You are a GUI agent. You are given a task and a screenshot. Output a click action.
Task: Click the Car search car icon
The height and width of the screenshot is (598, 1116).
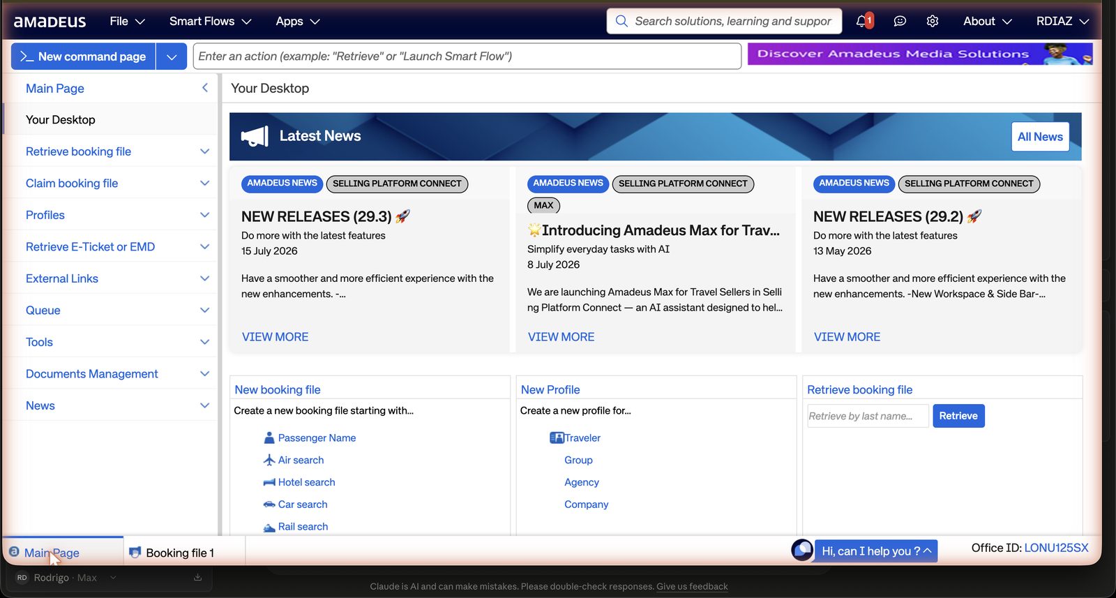pos(269,504)
